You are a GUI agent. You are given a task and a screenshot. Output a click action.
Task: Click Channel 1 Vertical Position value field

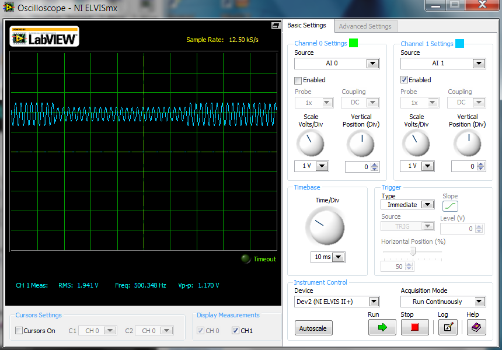464,166
